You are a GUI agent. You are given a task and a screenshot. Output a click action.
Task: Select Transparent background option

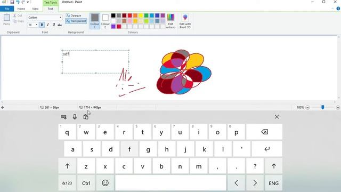tap(76, 21)
